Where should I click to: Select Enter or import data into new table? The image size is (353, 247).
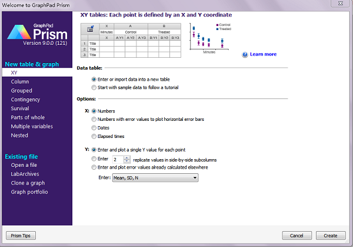[x=131, y=80]
